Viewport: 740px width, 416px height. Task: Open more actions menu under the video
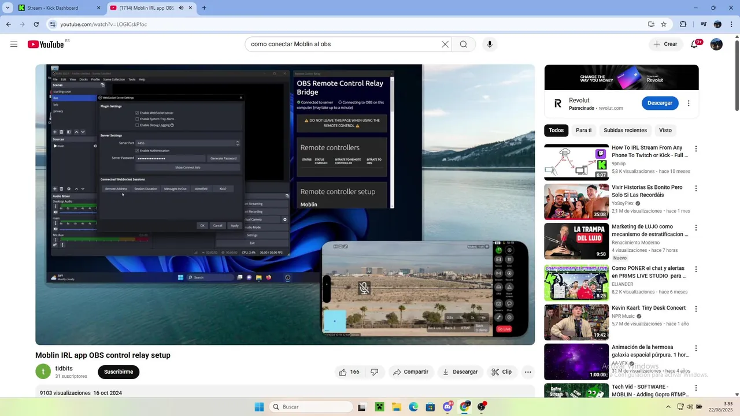[x=528, y=372]
